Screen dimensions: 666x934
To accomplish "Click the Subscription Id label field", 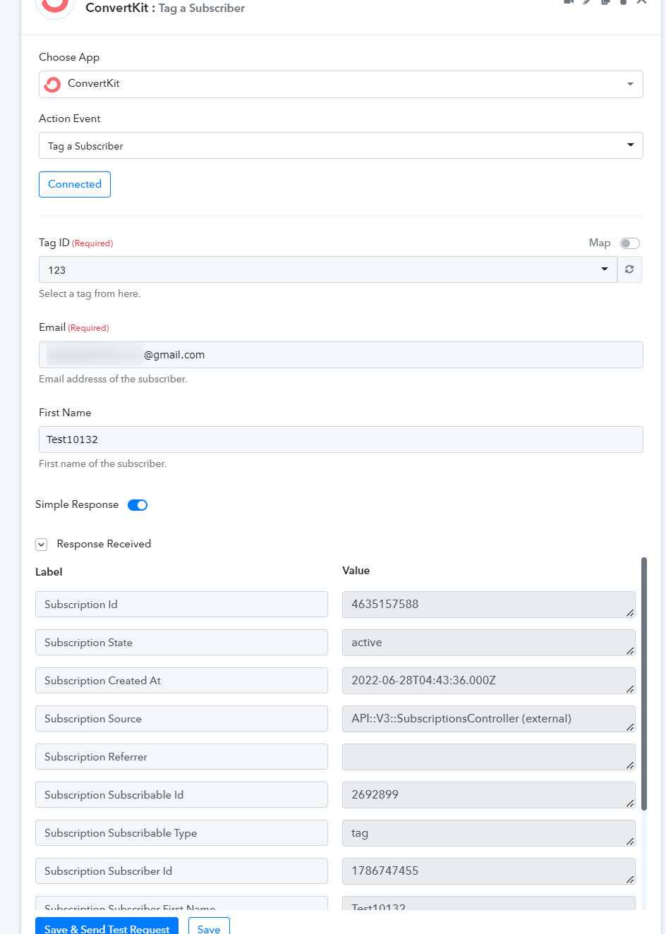I will [181, 605].
